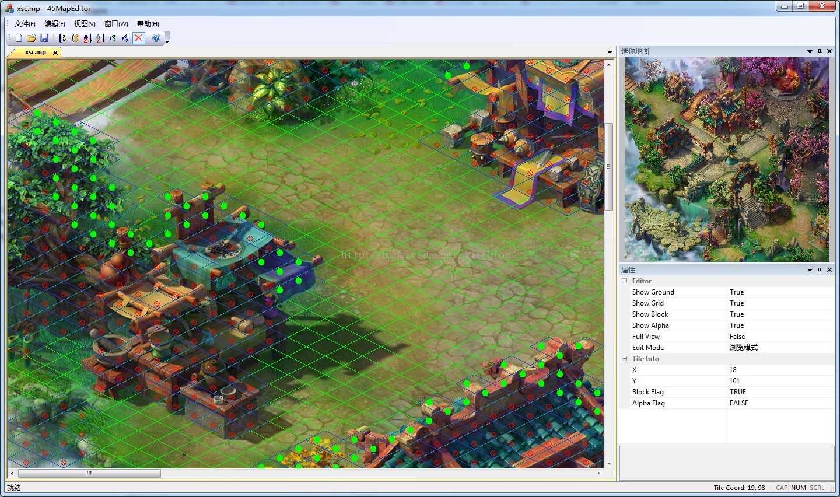
Task: Click the map scroll left arrow
Action: click(x=12, y=473)
